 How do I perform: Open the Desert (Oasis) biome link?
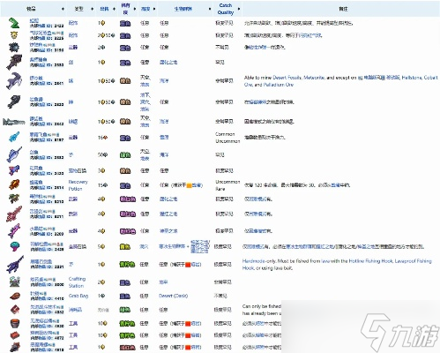click(x=173, y=296)
